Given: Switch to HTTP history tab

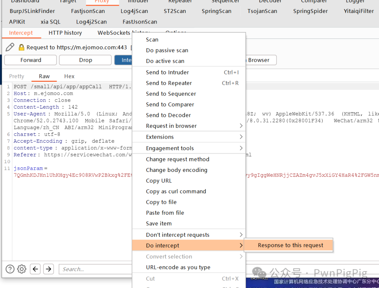Looking at the screenshot, I should [65, 33].
